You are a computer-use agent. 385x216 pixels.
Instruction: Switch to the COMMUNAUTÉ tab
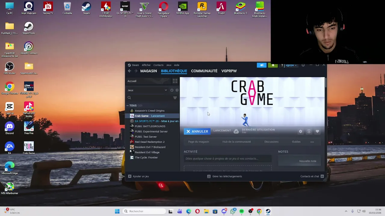click(x=204, y=71)
